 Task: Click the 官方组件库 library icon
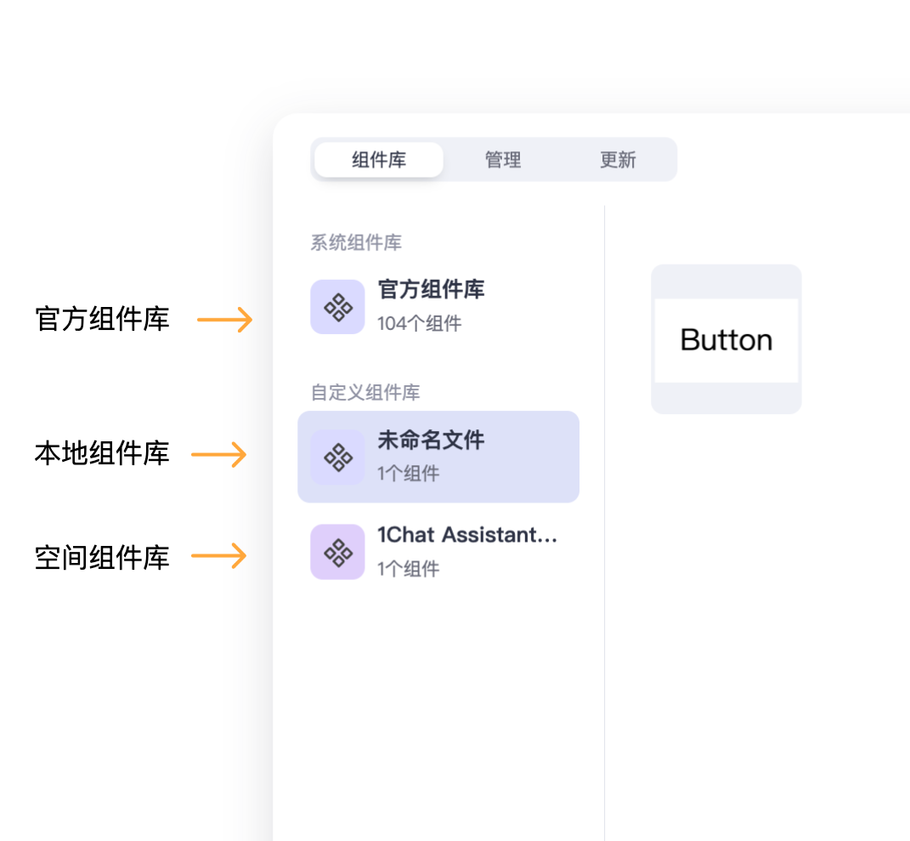tap(337, 307)
